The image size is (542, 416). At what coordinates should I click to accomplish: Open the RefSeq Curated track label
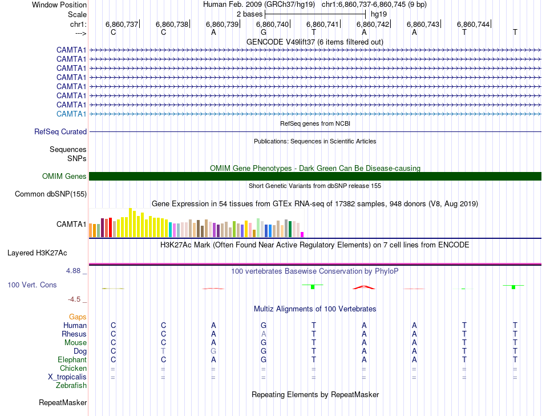click(x=60, y=131)
